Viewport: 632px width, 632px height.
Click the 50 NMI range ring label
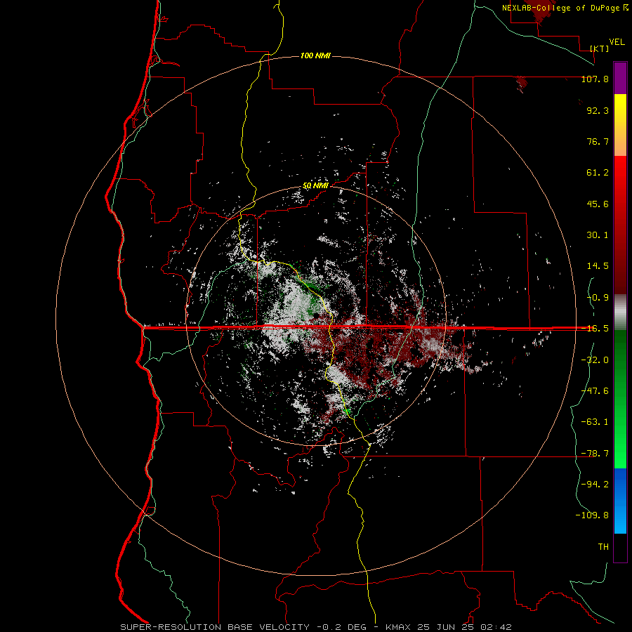315,185
